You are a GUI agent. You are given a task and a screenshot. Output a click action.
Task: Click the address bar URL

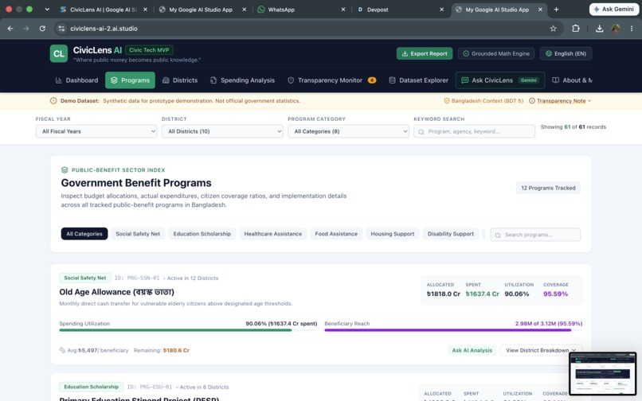coord(104,28)
